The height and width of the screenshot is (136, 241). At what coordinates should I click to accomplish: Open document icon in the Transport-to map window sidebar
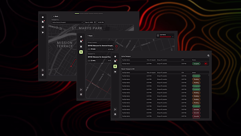(43, 22)
